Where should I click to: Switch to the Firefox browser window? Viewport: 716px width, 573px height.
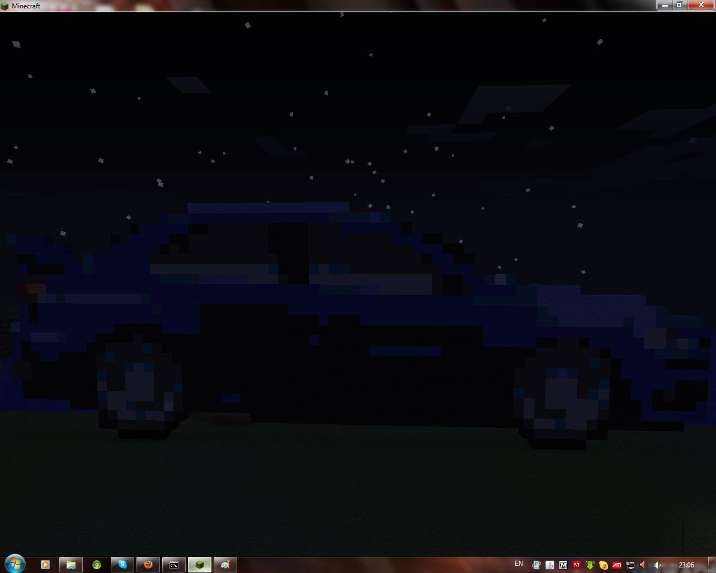[148, 565]
